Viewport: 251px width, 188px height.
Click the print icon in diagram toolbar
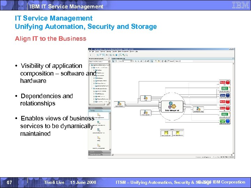coord(162,61)
